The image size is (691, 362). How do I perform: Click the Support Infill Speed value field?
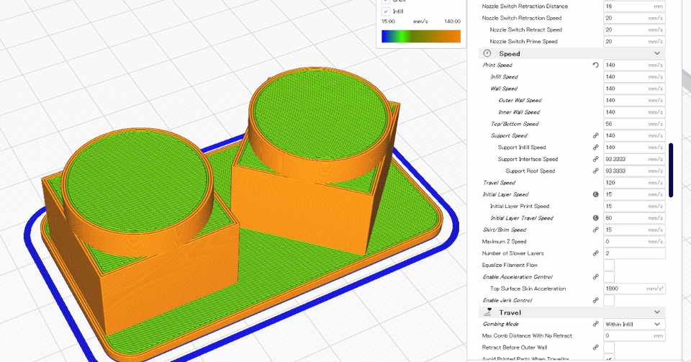(634, 148)
